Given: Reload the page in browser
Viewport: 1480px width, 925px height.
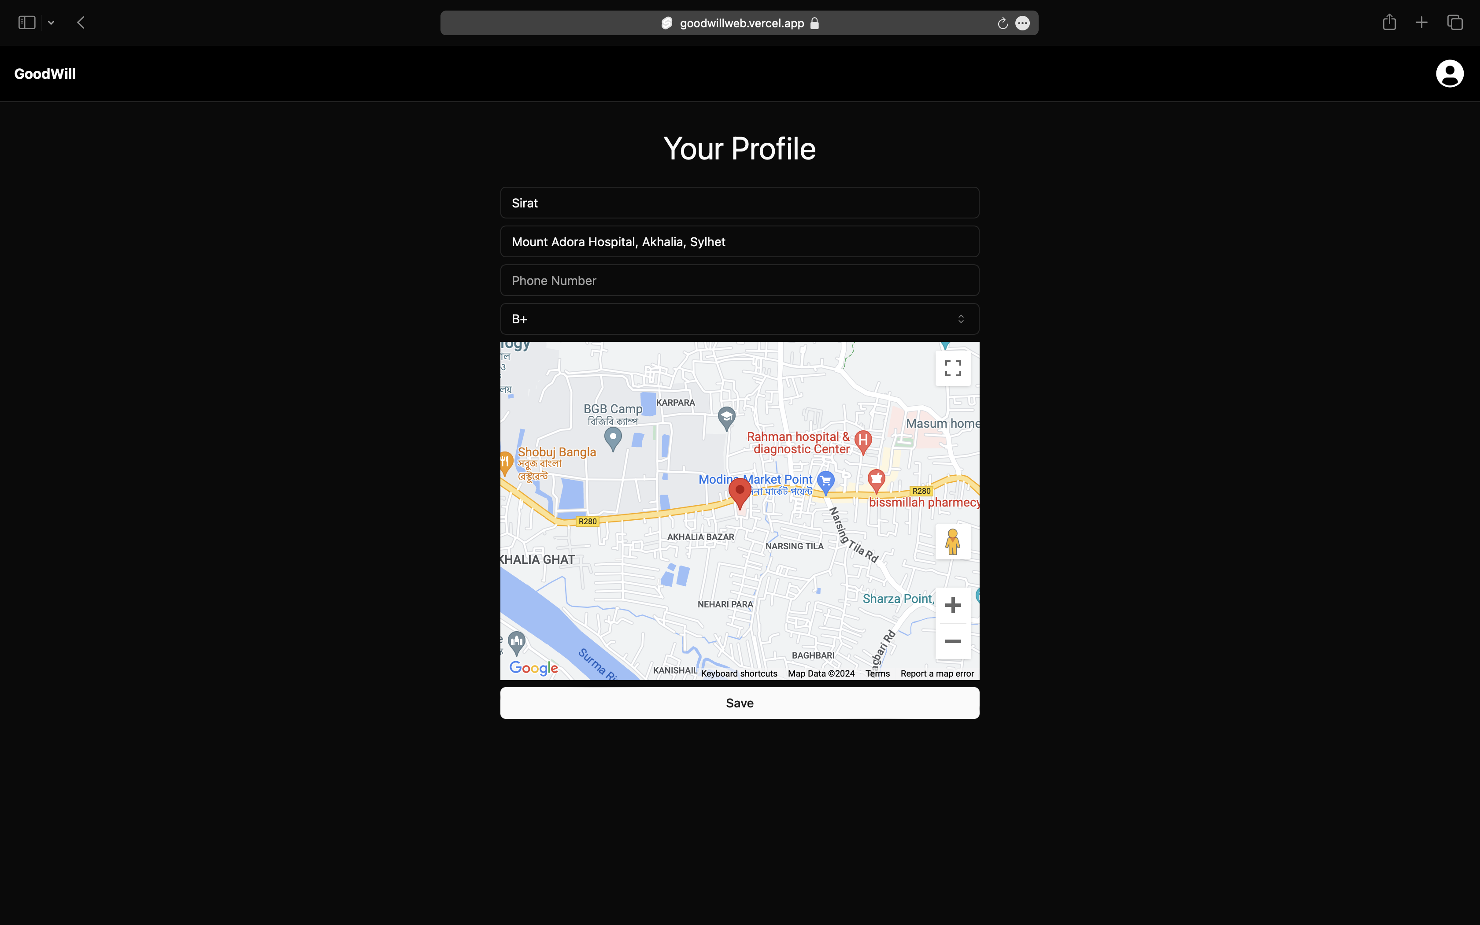Looking at the screenshot, I should click(x=1003, y=23).
